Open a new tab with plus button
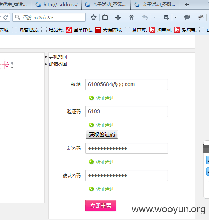 (187, 5)
